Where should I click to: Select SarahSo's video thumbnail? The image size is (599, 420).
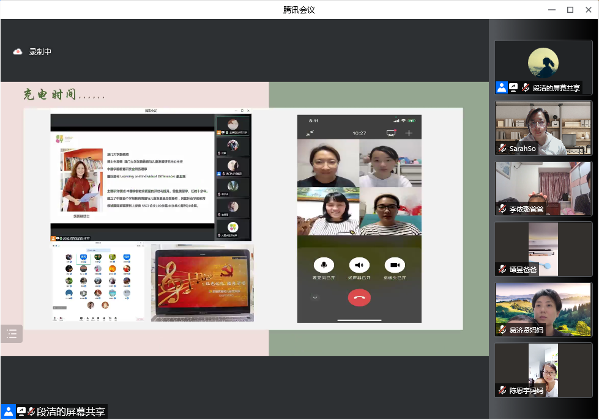point(543,128)
